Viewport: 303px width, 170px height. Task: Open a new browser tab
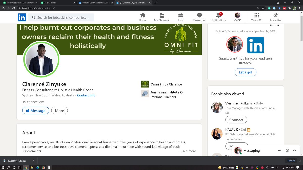(156, 3)
